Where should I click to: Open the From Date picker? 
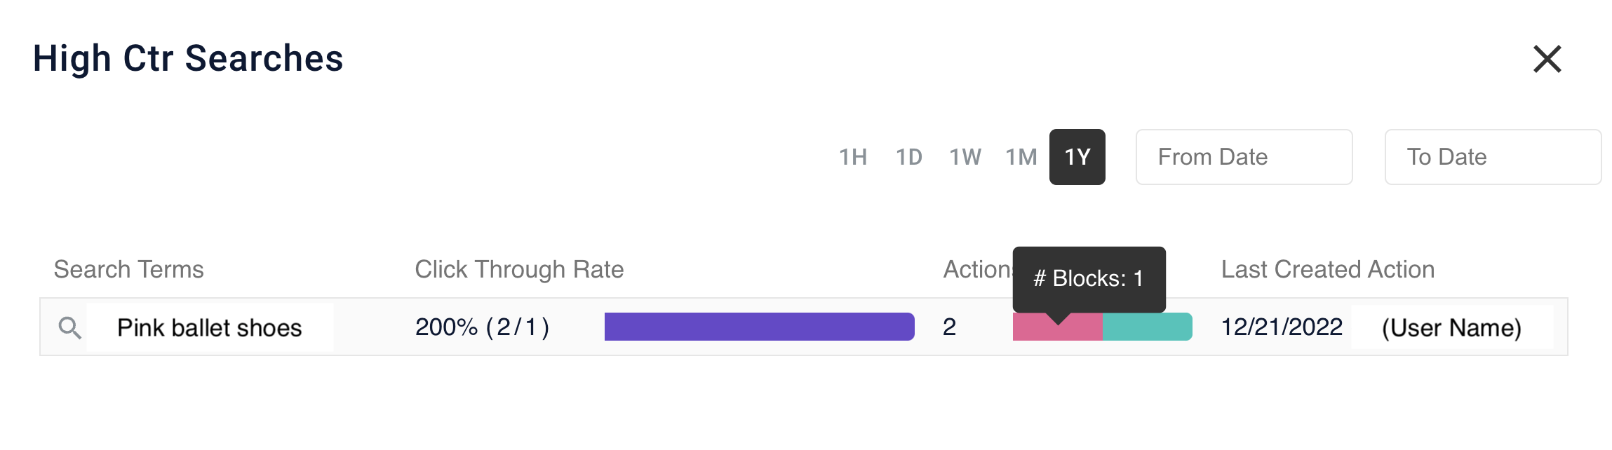coord(1244,157)
